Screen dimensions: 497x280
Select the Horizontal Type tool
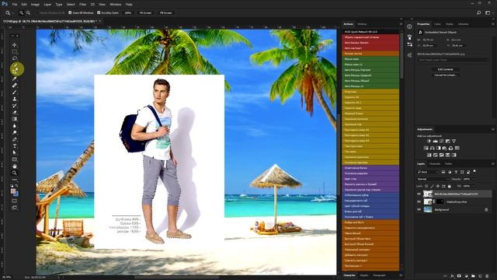(15, 146)
